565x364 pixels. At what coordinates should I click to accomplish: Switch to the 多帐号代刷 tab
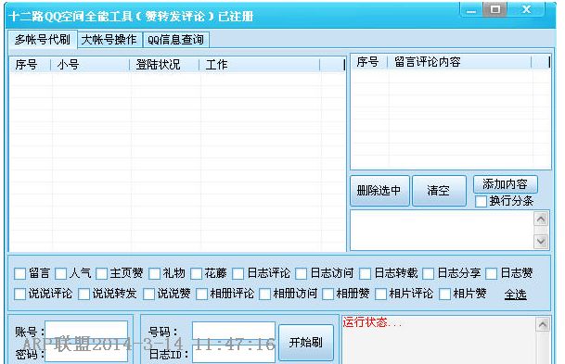click(x=43, y=39)
